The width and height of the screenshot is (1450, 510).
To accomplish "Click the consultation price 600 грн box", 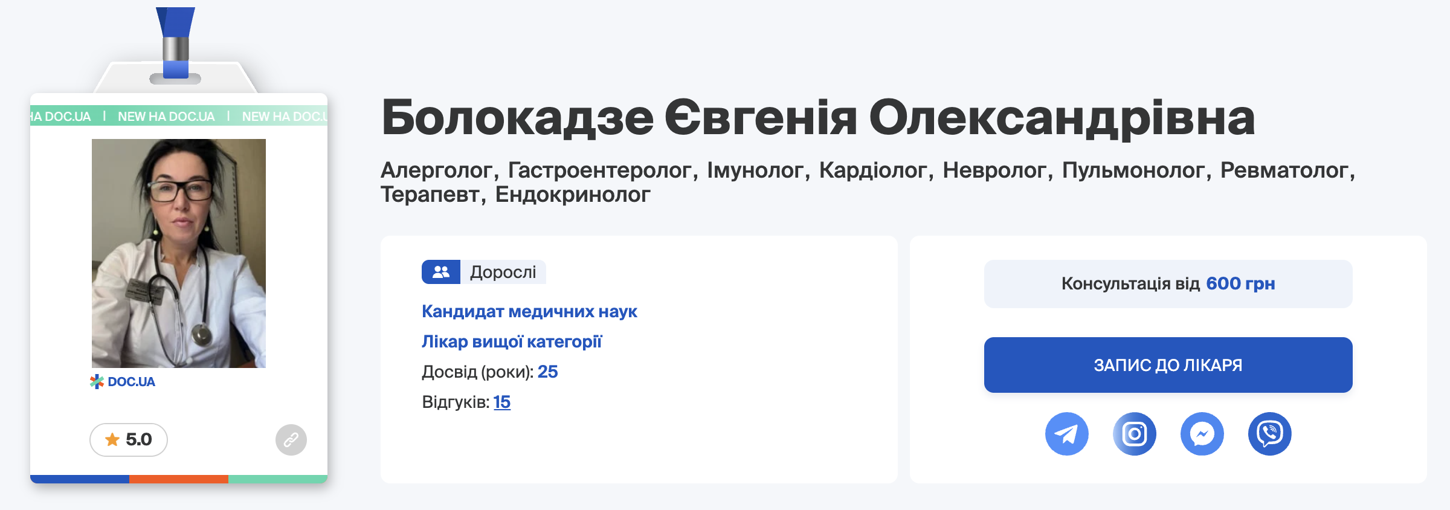I will [x=1168, y=283].
